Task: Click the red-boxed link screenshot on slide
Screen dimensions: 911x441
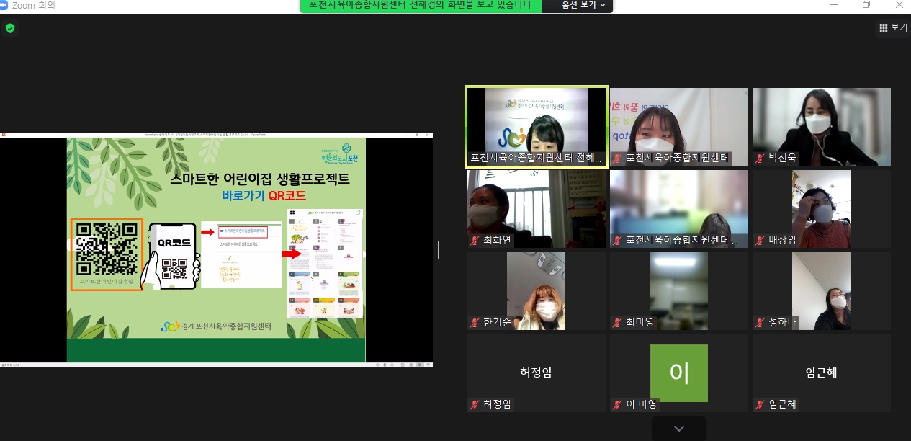Action: pyautogui.click(x=240, y=254)
